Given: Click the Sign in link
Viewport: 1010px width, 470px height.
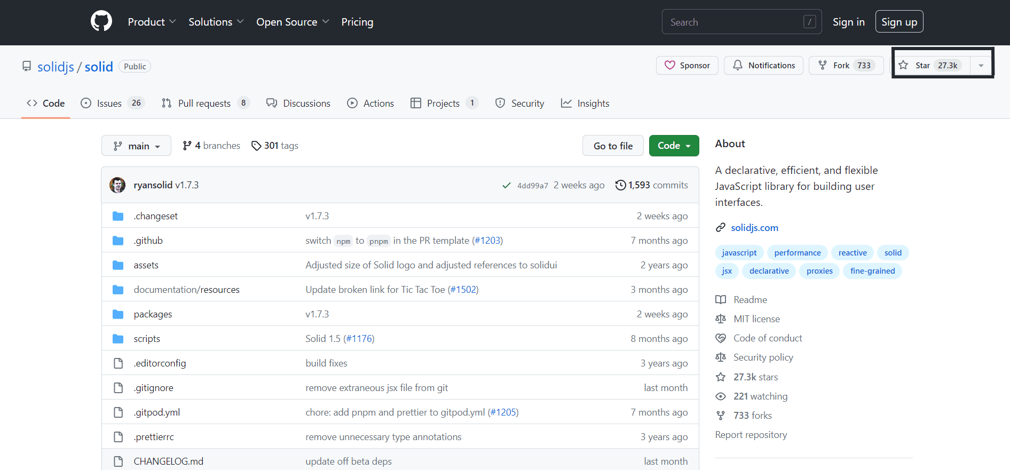Looking at the screenshot, I should click(x=848, y=22).
